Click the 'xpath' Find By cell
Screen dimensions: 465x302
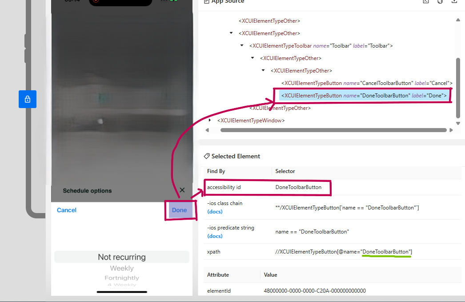click(x=213, y=252)
